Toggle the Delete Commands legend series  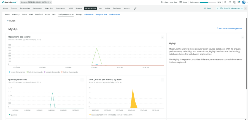click(x=69, y=72)
